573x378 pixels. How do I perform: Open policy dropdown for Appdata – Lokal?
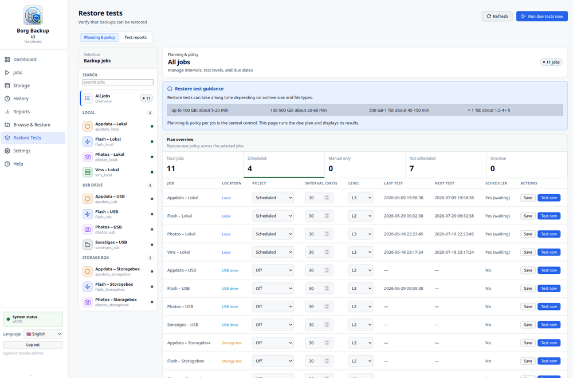click(x=273, y=198)
